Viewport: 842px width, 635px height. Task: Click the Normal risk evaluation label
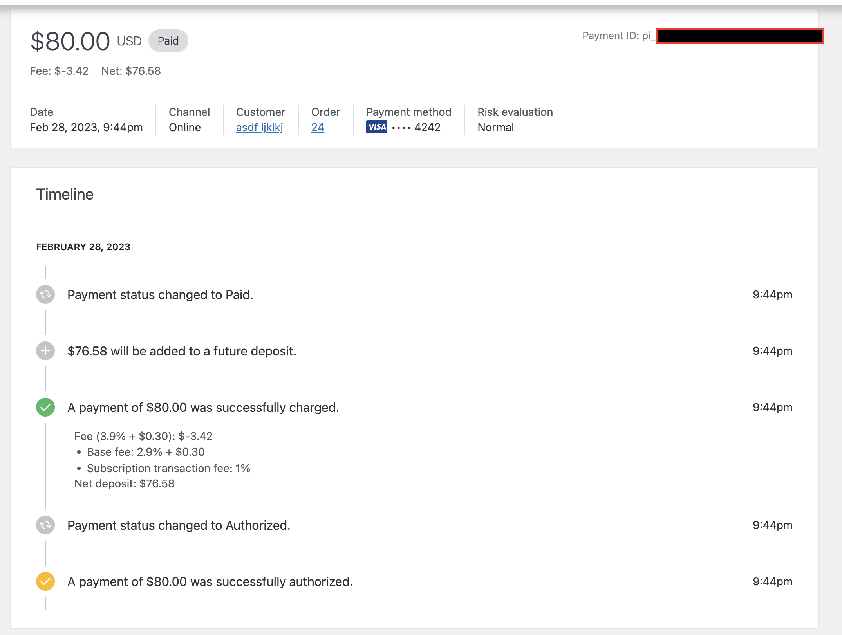(x=495, y=127)
